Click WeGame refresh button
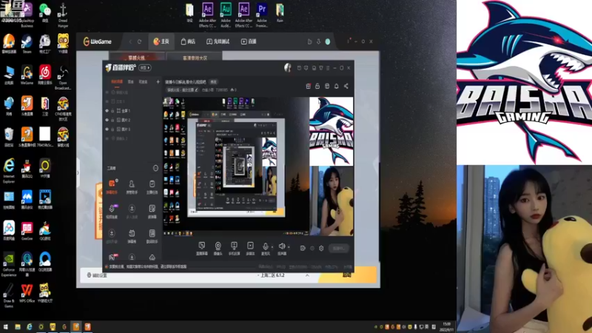 tap(139, 41)
